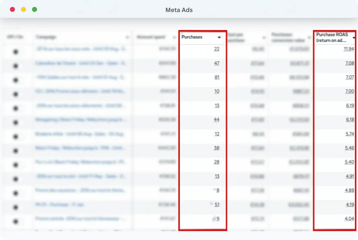Image resolution: width=358 pixels, height=240 pixels.
Task: Open the 22 purchases value link
Action: (216, 49)
